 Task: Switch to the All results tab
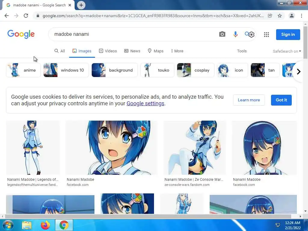pos(60,51)
